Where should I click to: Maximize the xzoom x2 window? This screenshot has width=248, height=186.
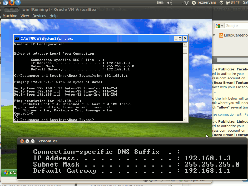coord(33,141)
